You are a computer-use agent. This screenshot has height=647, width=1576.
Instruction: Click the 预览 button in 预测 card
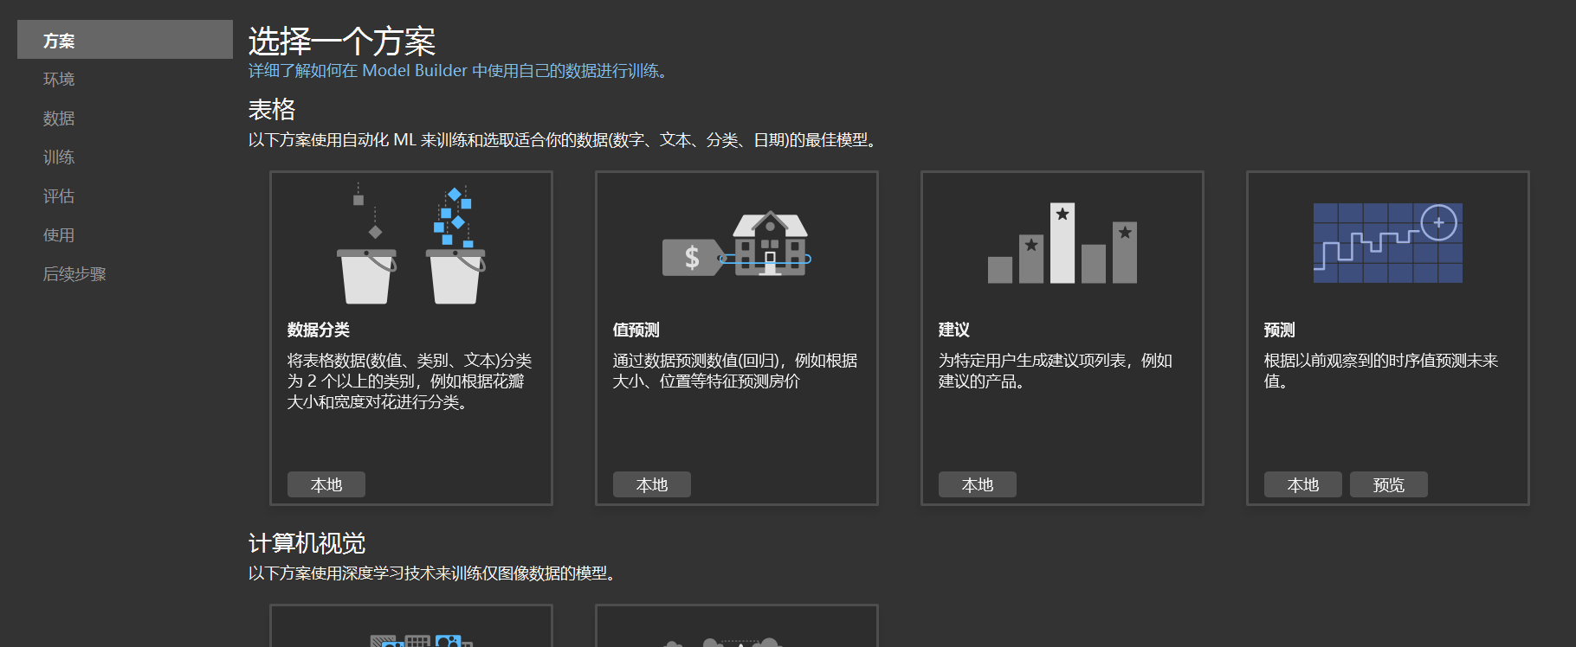(x=1389, y=484)
